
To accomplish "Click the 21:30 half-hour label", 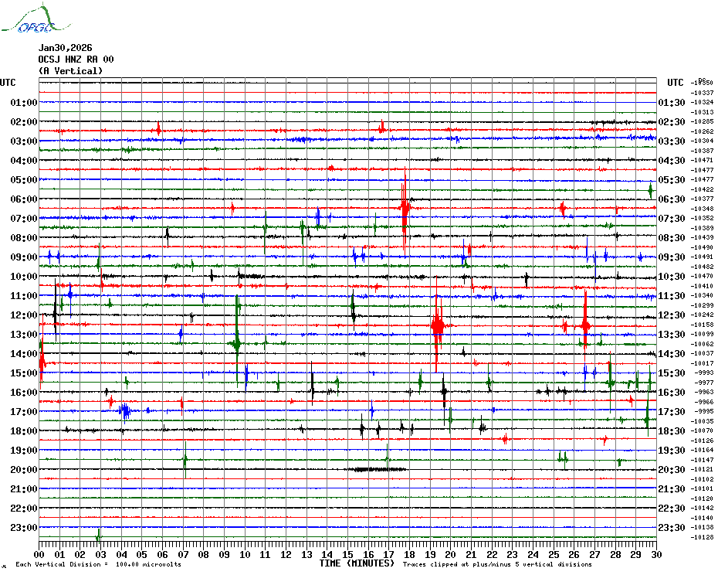I will click(x=672, y=488).
